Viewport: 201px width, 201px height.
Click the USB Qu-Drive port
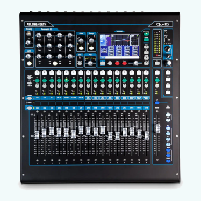[166, 40]
